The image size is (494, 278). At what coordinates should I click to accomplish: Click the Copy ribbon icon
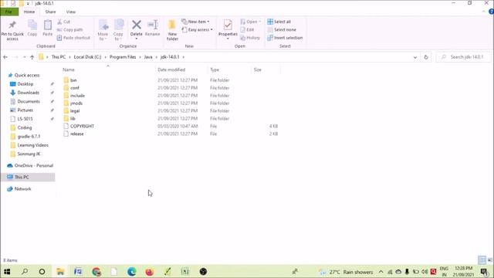(32, 28)
